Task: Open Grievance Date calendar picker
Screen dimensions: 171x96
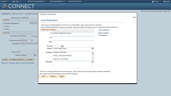Action: (x=32, y=40)
